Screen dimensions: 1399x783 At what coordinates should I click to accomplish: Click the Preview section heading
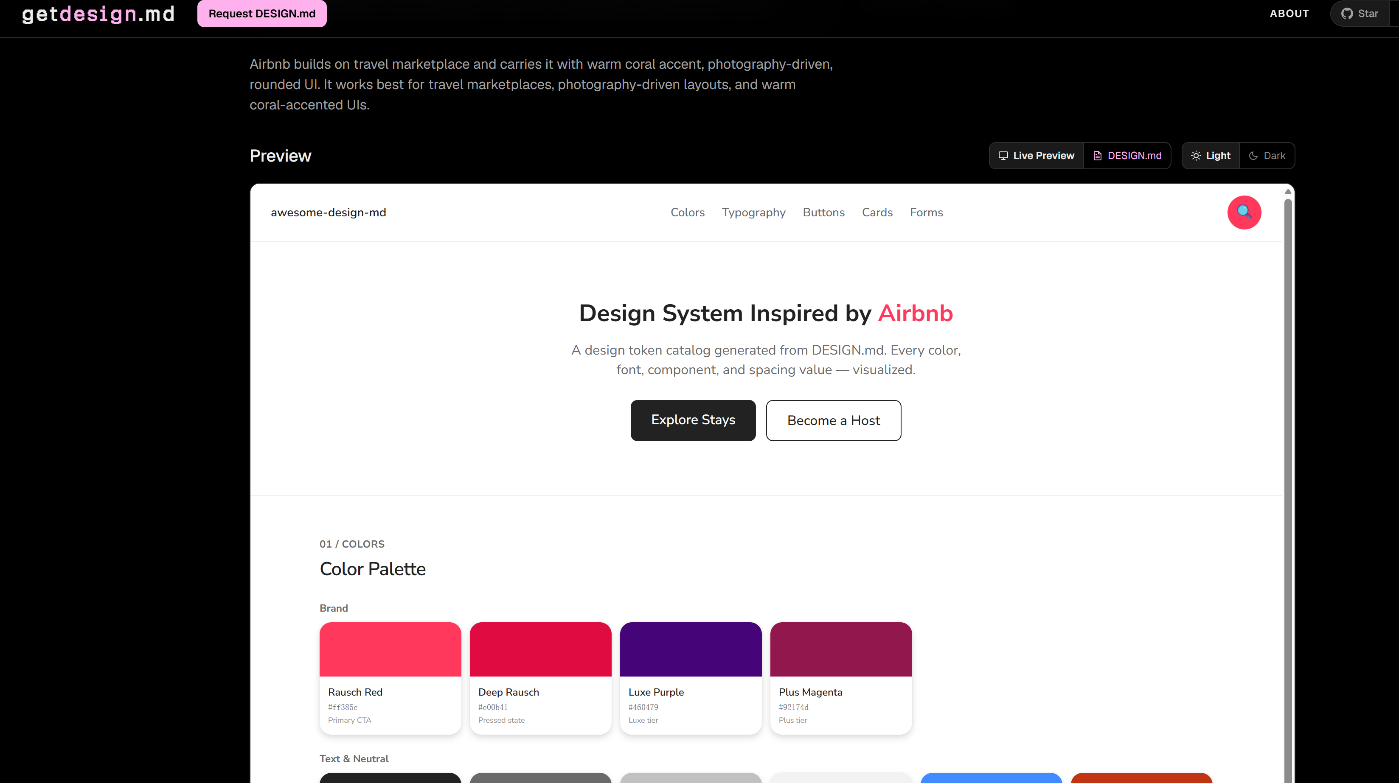point(280,156)
